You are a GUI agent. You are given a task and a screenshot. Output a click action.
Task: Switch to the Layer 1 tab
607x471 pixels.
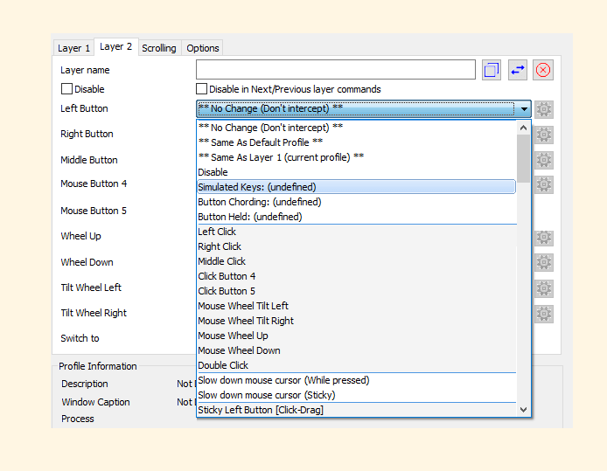73,48
